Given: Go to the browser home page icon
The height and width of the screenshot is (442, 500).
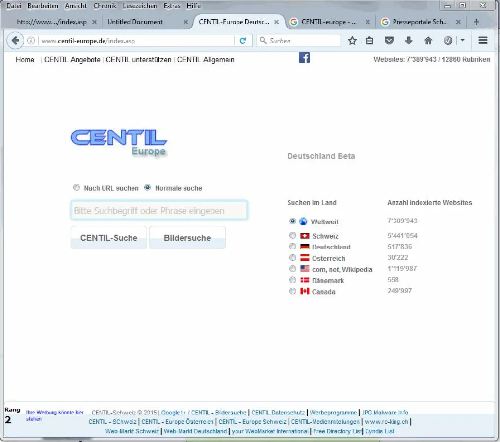Looking at the screenshot, I should click(x=428, y=41).
